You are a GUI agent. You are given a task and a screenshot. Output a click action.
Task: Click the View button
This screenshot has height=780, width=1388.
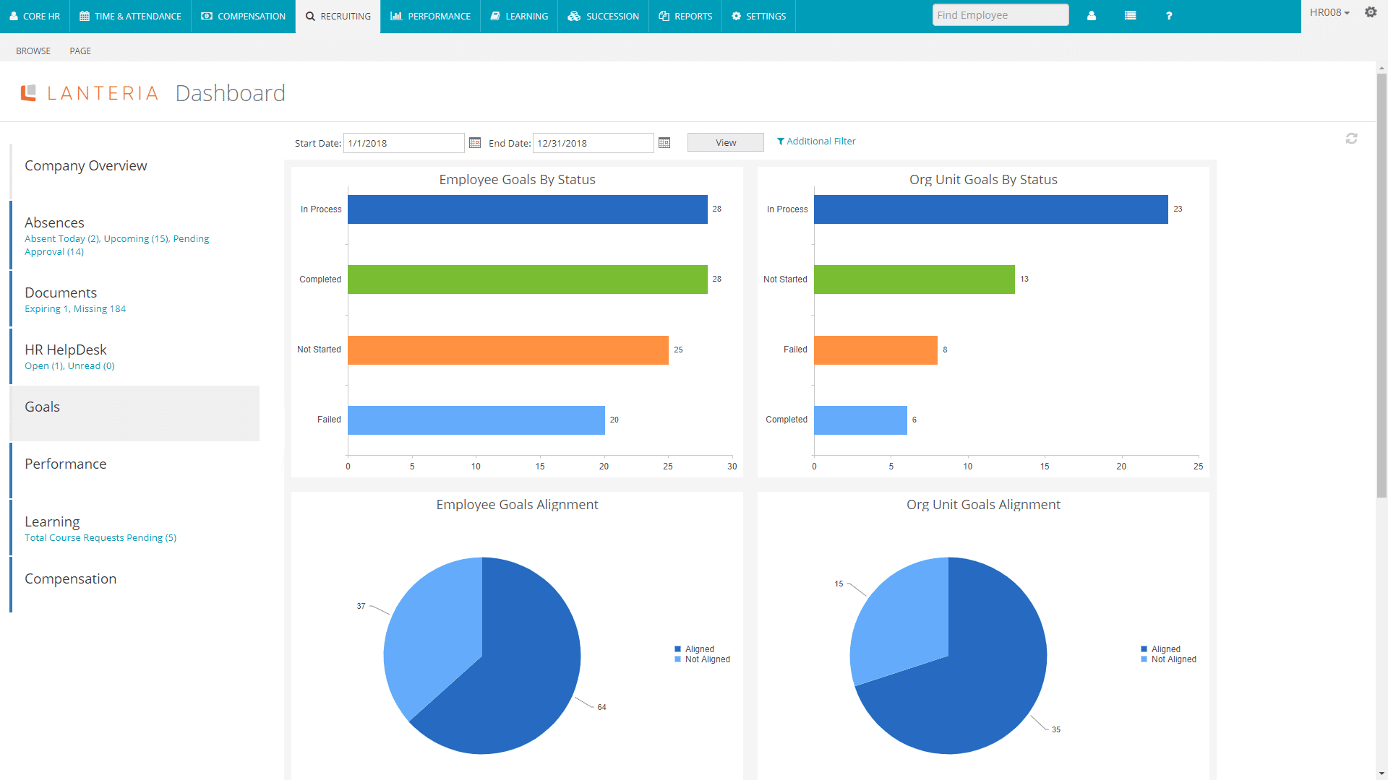(x=726, y=142)
